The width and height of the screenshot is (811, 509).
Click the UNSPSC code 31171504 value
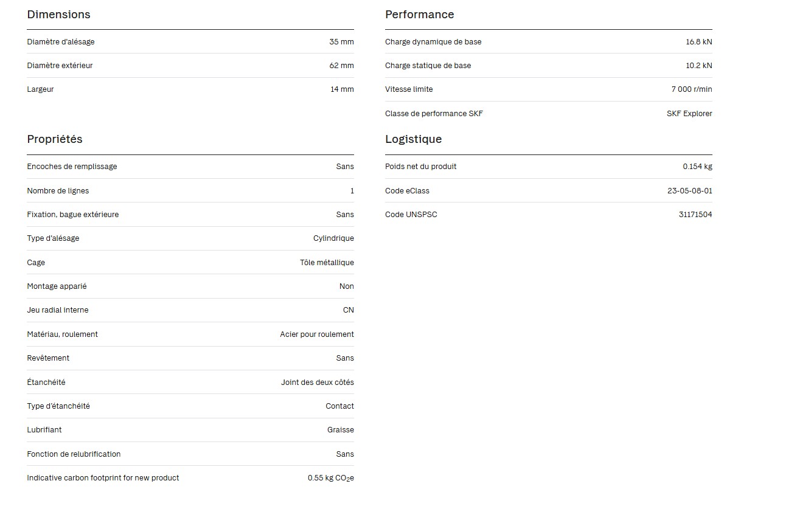(x=695, y=215)
